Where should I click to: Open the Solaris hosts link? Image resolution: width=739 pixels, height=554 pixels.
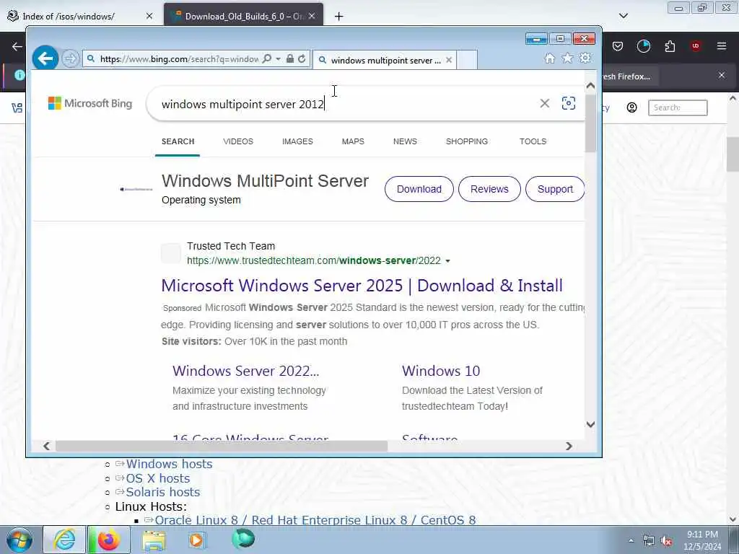(163, 492)
